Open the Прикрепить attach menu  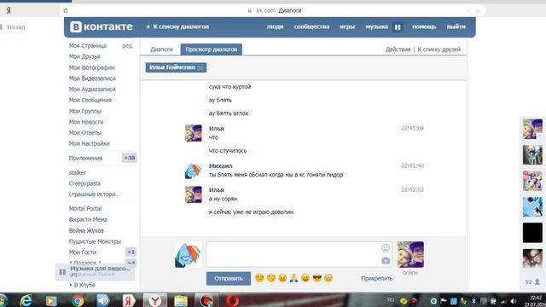pos(377,279)
